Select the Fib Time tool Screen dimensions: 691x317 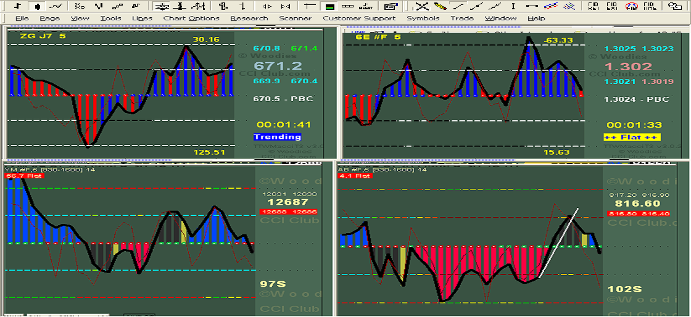(650, 6)
